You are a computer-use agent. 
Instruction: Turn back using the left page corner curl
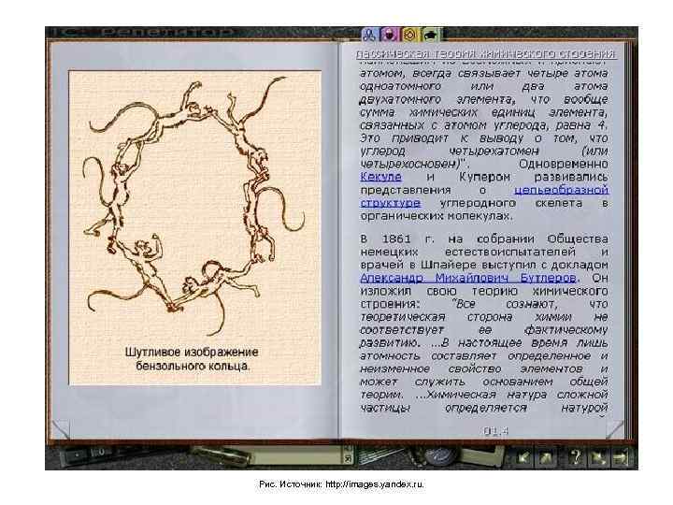62,428
